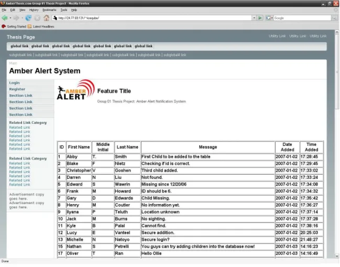The width and height of the screenshot is (340, 267).
Task: Click the search magnifier button
Action: tap(334, 18)
